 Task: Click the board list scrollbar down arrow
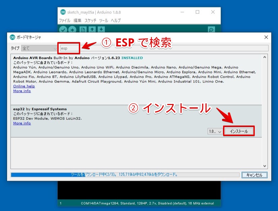pyautogui.click(x=265, y=166)
